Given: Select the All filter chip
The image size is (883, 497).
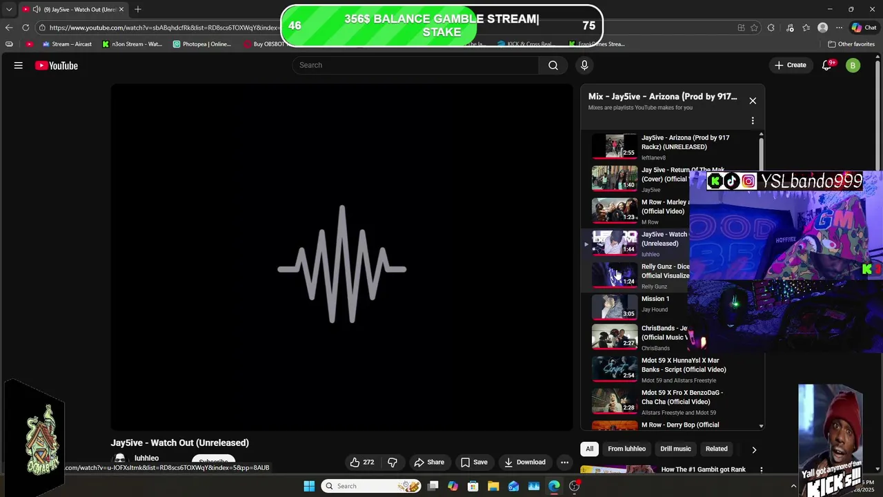Looking at the screenshot, I should (x=590, y=449).
